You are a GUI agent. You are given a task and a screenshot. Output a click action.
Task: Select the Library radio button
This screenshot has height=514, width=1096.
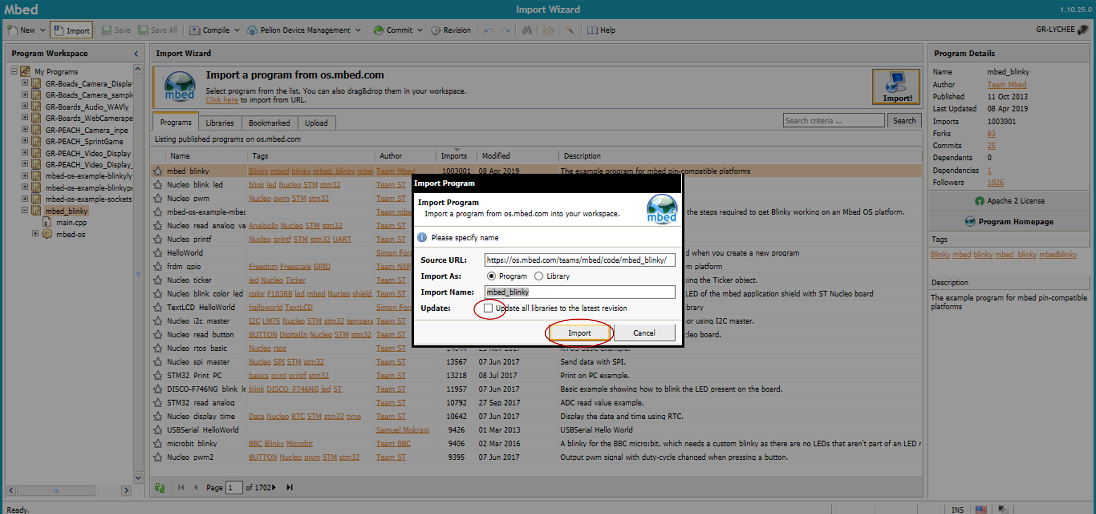[x=539, y=276]
